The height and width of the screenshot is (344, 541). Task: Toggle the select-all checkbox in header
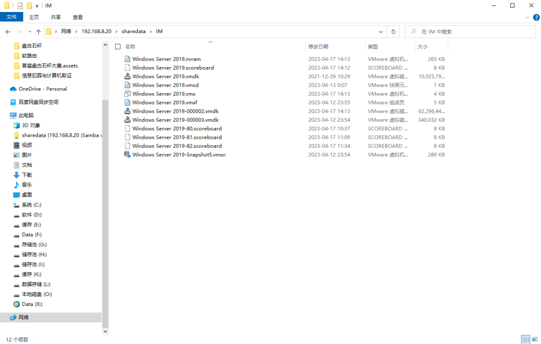coord(118,47)
